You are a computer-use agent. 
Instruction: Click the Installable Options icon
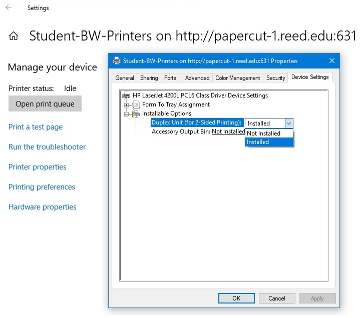pyautogui.click(x=136, y=113)
